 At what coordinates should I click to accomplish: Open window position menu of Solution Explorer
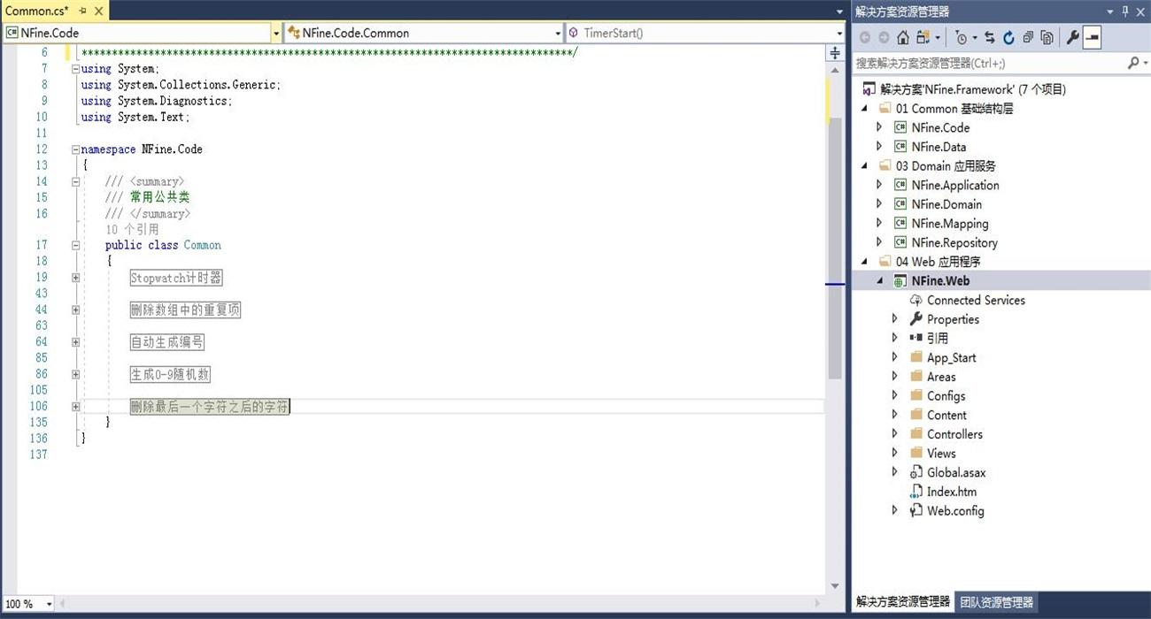tap(1111, 11)
